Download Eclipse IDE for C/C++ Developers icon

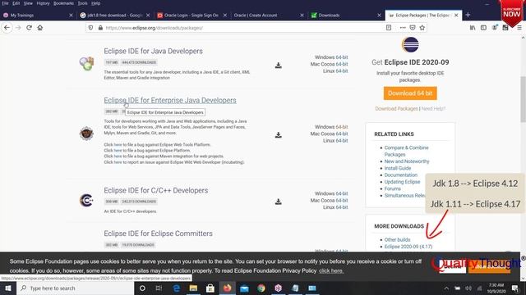pyautogui.click(x=278, y=202)
